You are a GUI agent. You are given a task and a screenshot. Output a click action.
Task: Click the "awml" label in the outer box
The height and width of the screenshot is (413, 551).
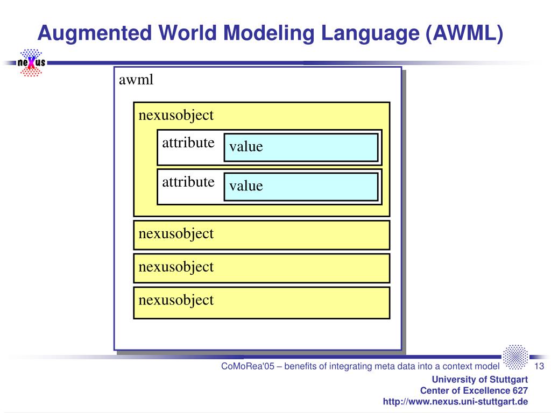pos(136,80)
